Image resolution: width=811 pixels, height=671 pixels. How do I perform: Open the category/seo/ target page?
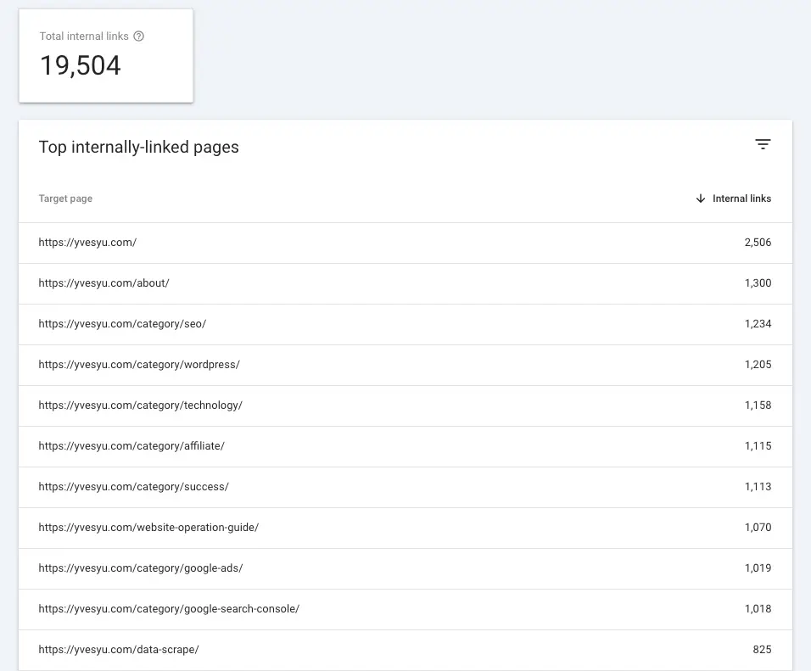[x=122, y=324]
